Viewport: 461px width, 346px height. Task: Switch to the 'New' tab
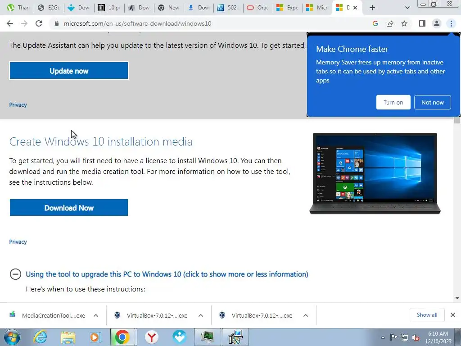(169, 8)
